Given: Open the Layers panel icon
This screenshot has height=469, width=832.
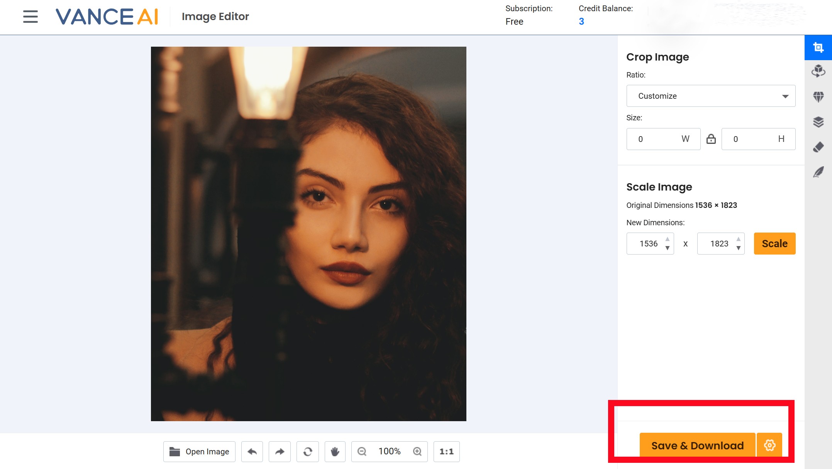Looking at the screenshot, I should pos(818,122).
